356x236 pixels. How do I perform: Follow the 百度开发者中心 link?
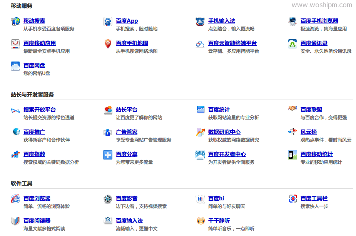coord(227,154)
